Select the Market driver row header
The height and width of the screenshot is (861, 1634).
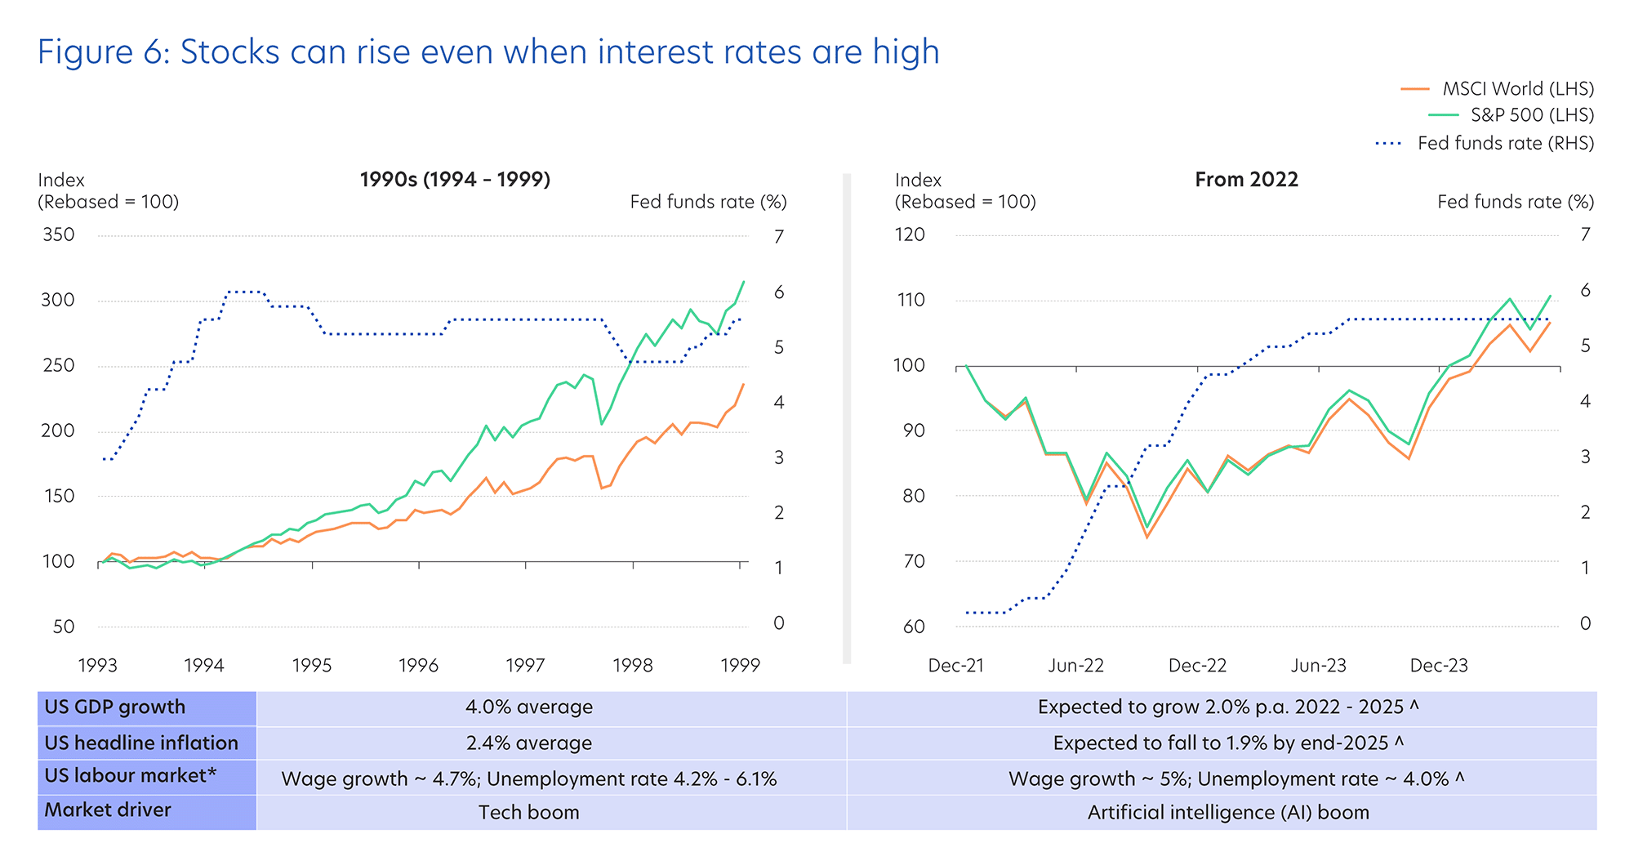click(x=108, y=810)
